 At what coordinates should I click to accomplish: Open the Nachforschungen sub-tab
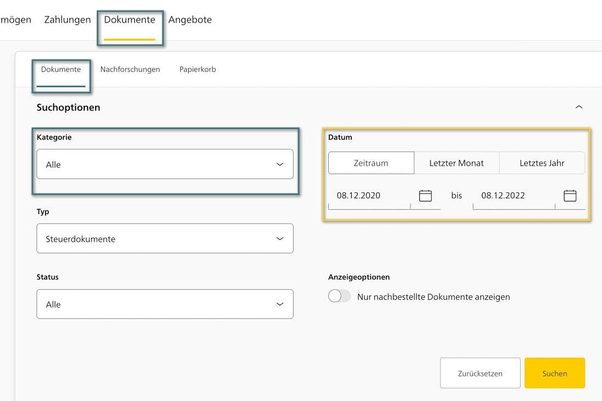130,69
